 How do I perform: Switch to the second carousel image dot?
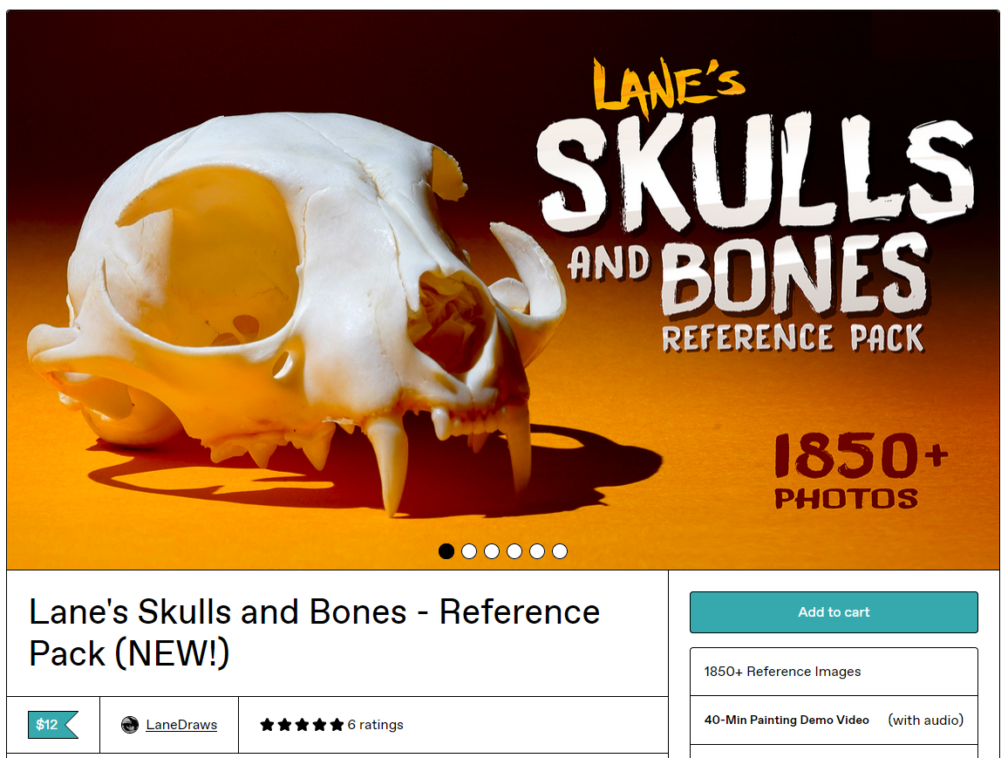(x=469, y=551)
